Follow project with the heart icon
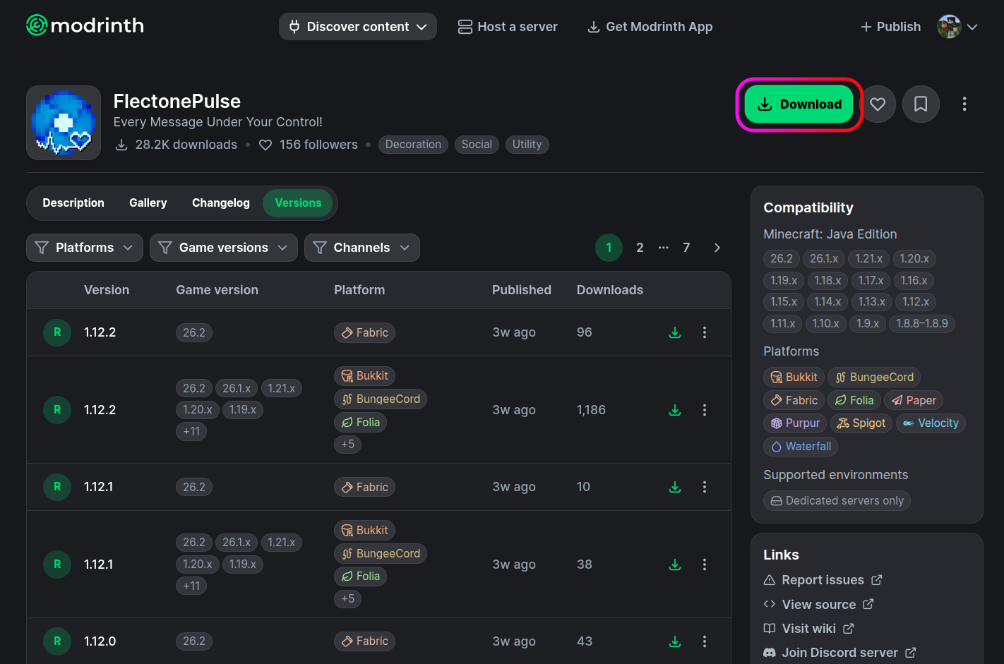1004x664 pixels. [x=878, y=104]
